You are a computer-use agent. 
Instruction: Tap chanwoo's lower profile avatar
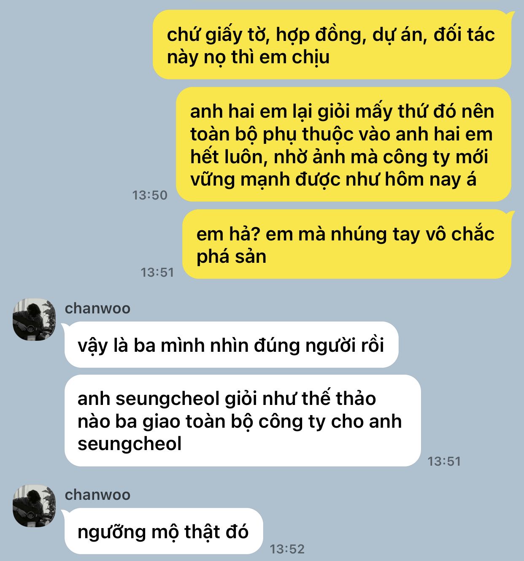pos(34,506)
